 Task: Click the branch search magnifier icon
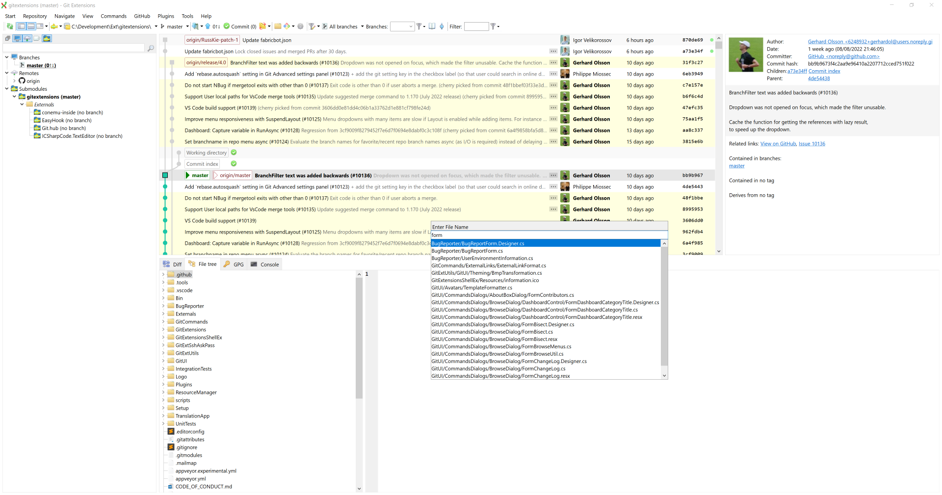151,48
